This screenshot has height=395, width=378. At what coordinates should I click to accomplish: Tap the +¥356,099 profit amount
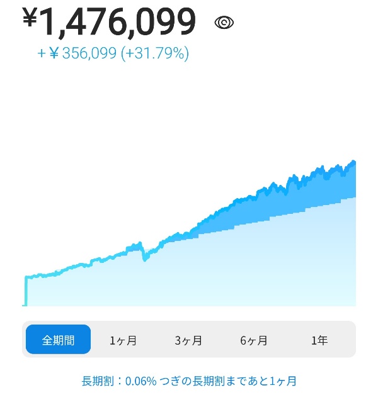(77, 53)
